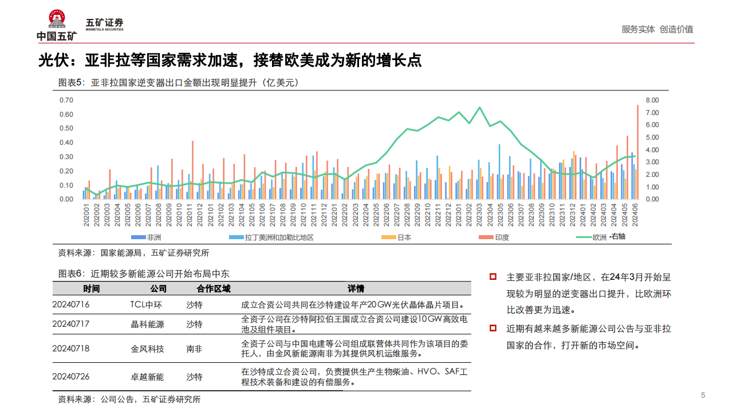Click the left axis value 0.70
This screenshot has height=412, width=733.
tap(66, 100)
